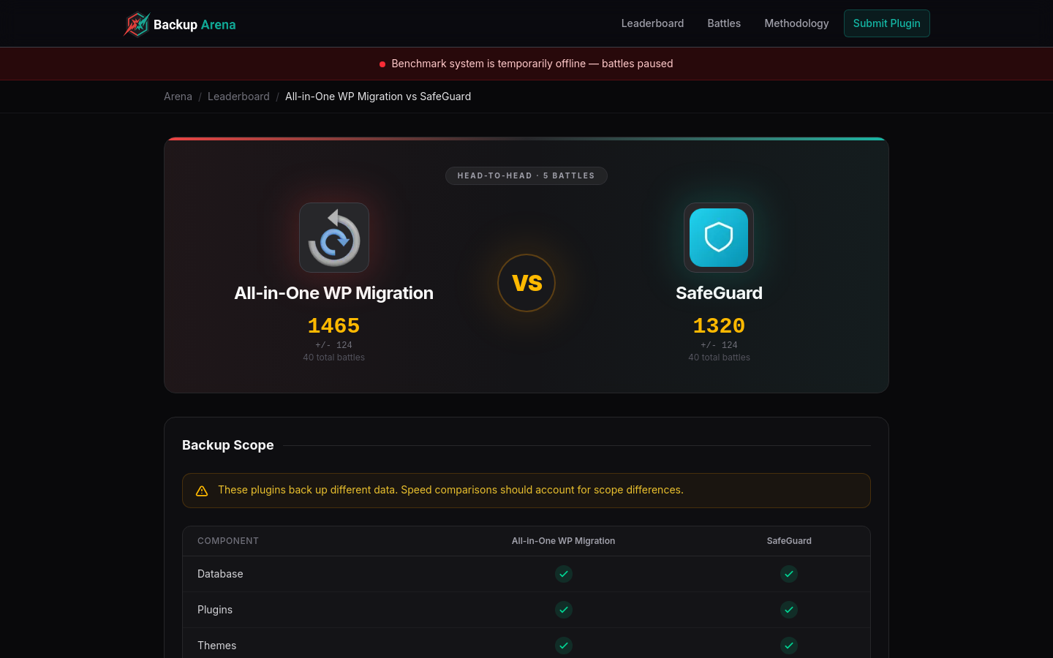Viewport: 1053px width, 658px height.
Task: Click Database checkmark under All-in-One WP Migration
Action: coord(564,574)
